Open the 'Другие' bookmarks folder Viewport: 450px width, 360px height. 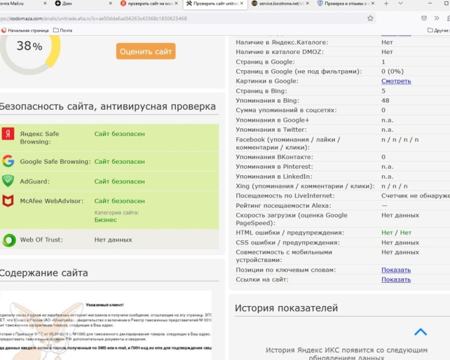pos(438,30)
